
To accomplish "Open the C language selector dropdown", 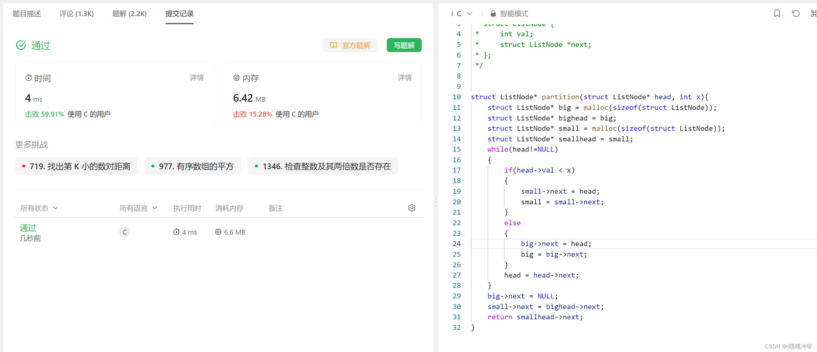I will coord(465,14).
